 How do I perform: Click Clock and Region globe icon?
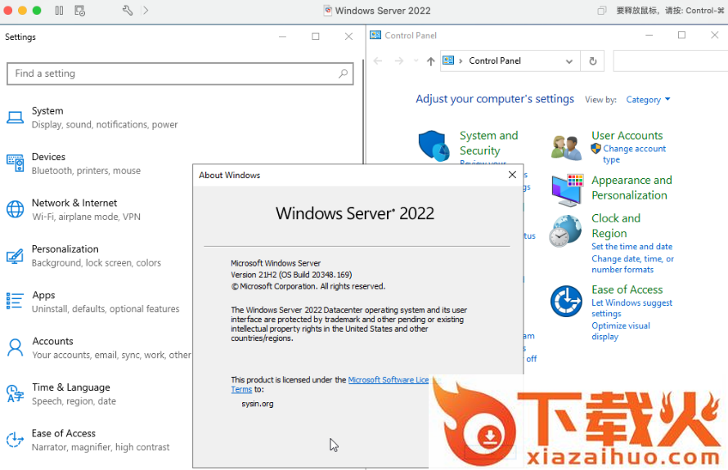565,231
